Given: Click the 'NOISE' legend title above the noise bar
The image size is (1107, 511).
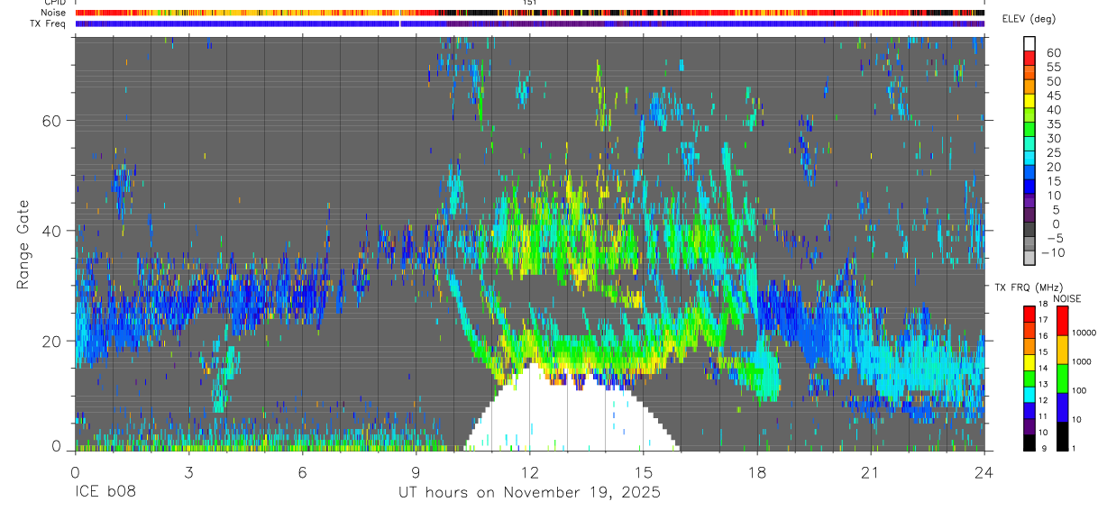Looking at the screenshot, I should coord(1067,298).
